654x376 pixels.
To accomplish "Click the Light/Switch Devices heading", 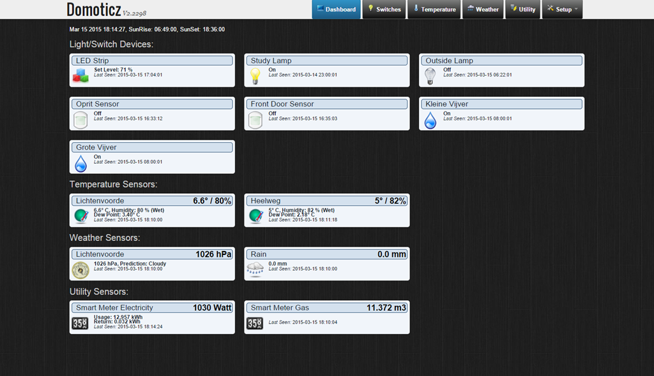I will pyautogui.click(x=111, y=44).
